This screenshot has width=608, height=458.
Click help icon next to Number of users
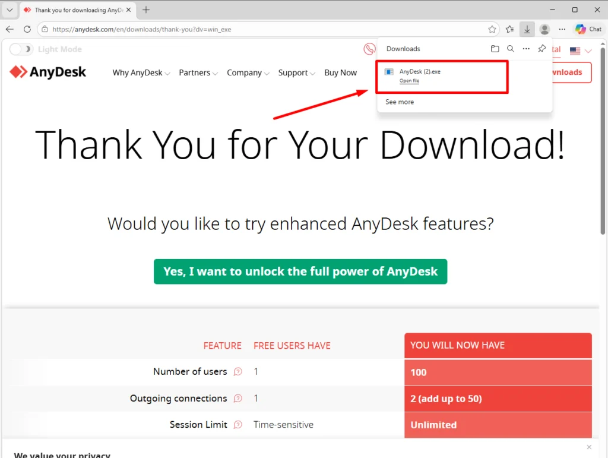coord(237,371)
